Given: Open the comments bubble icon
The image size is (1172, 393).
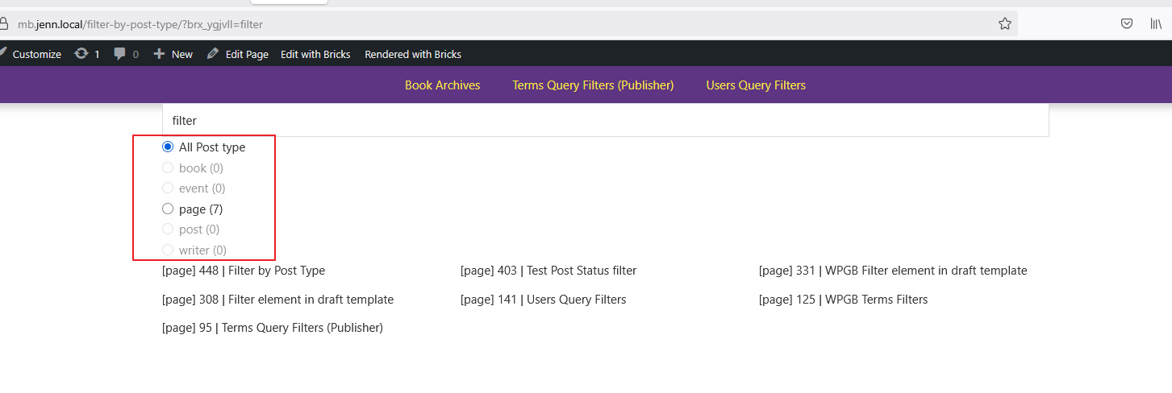Looking at the screenshot, I should tap(120, 54).
